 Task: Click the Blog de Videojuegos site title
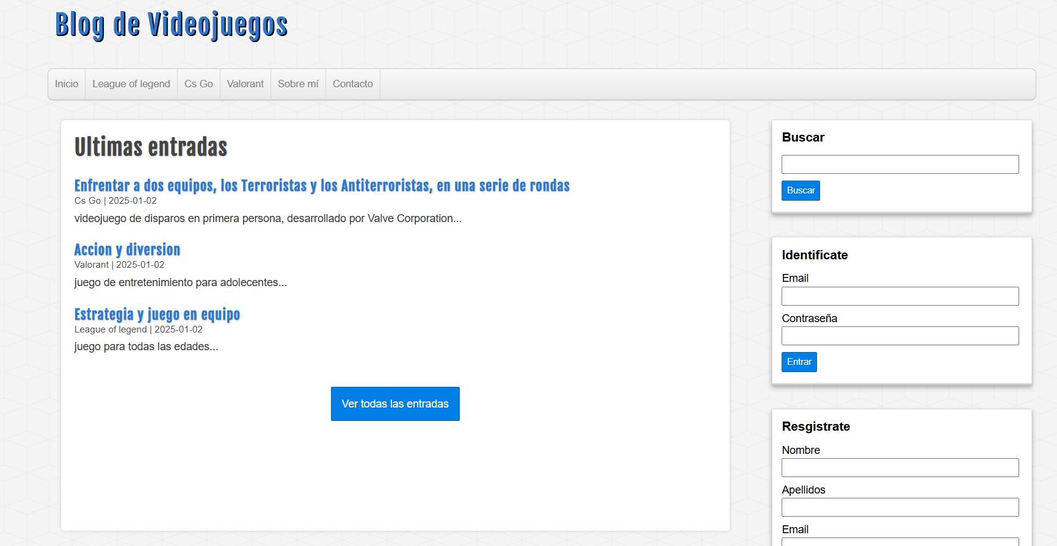(x=171, y=25)
